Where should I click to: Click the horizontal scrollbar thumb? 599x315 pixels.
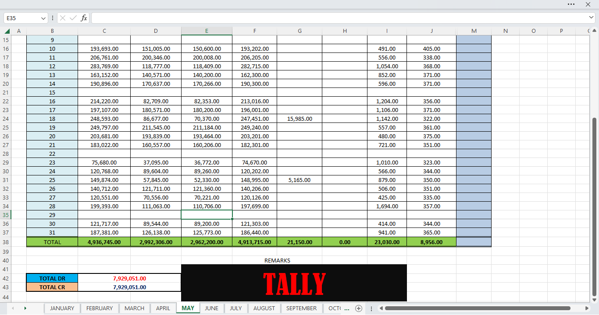pyautogui.click(x=477, y=308)
